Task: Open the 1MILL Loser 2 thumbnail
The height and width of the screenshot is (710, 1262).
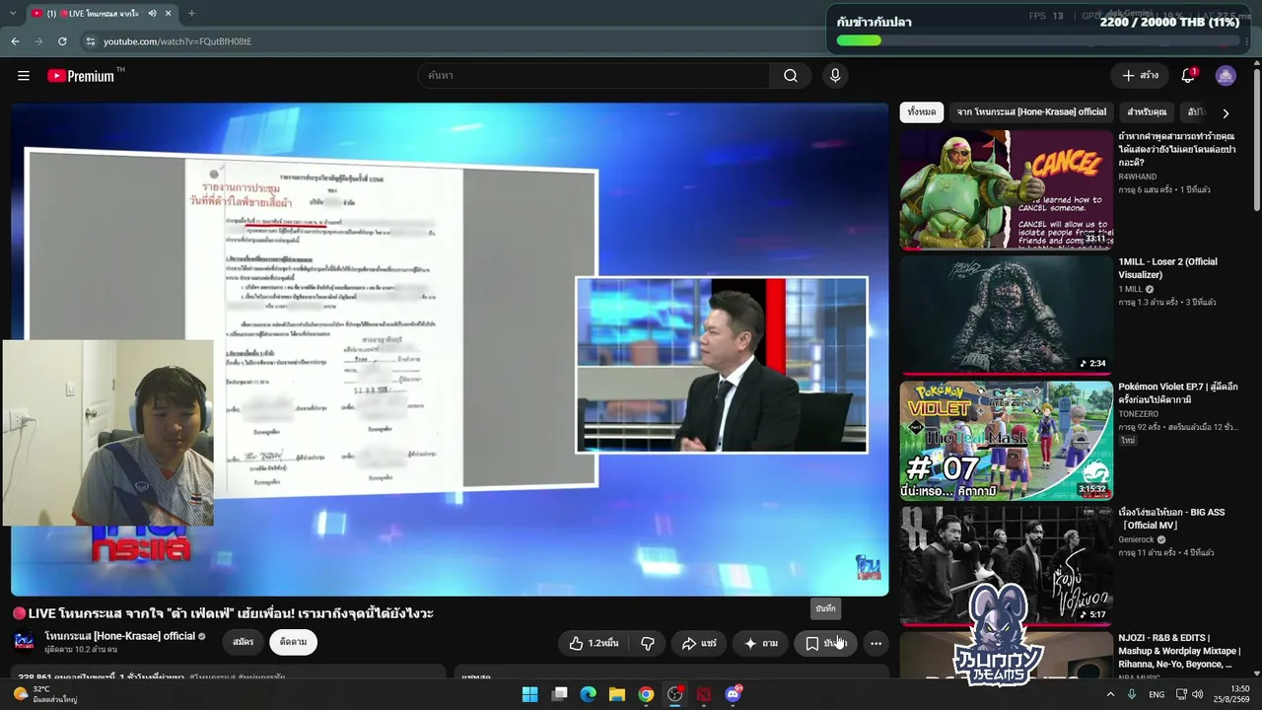Action: (1006, 315)
